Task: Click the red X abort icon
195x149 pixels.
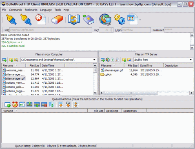Action: (40, 19)
